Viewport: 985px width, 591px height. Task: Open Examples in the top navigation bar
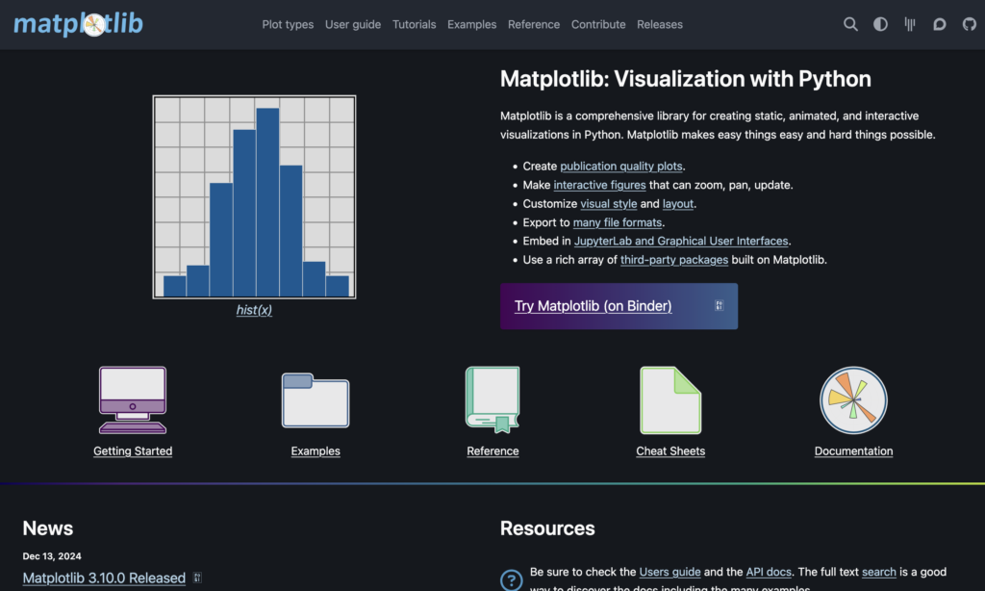point(471,24)
